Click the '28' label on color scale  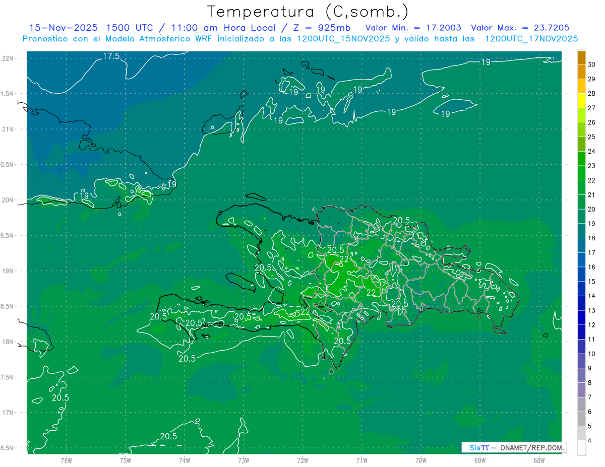tap(592, 94)
